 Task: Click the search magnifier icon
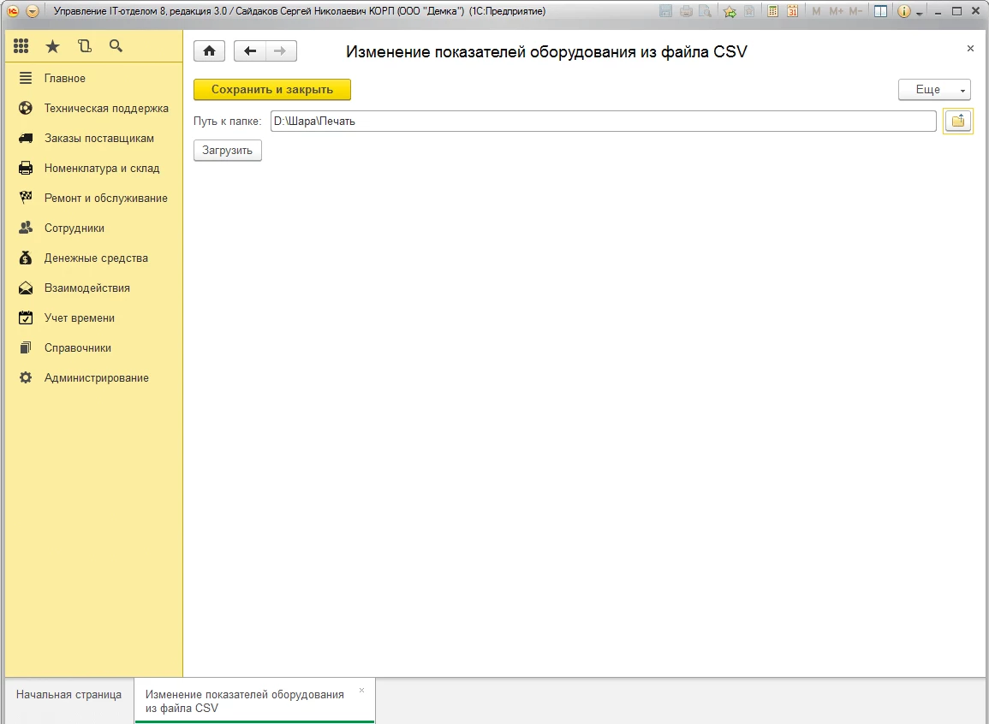point(116,46)
